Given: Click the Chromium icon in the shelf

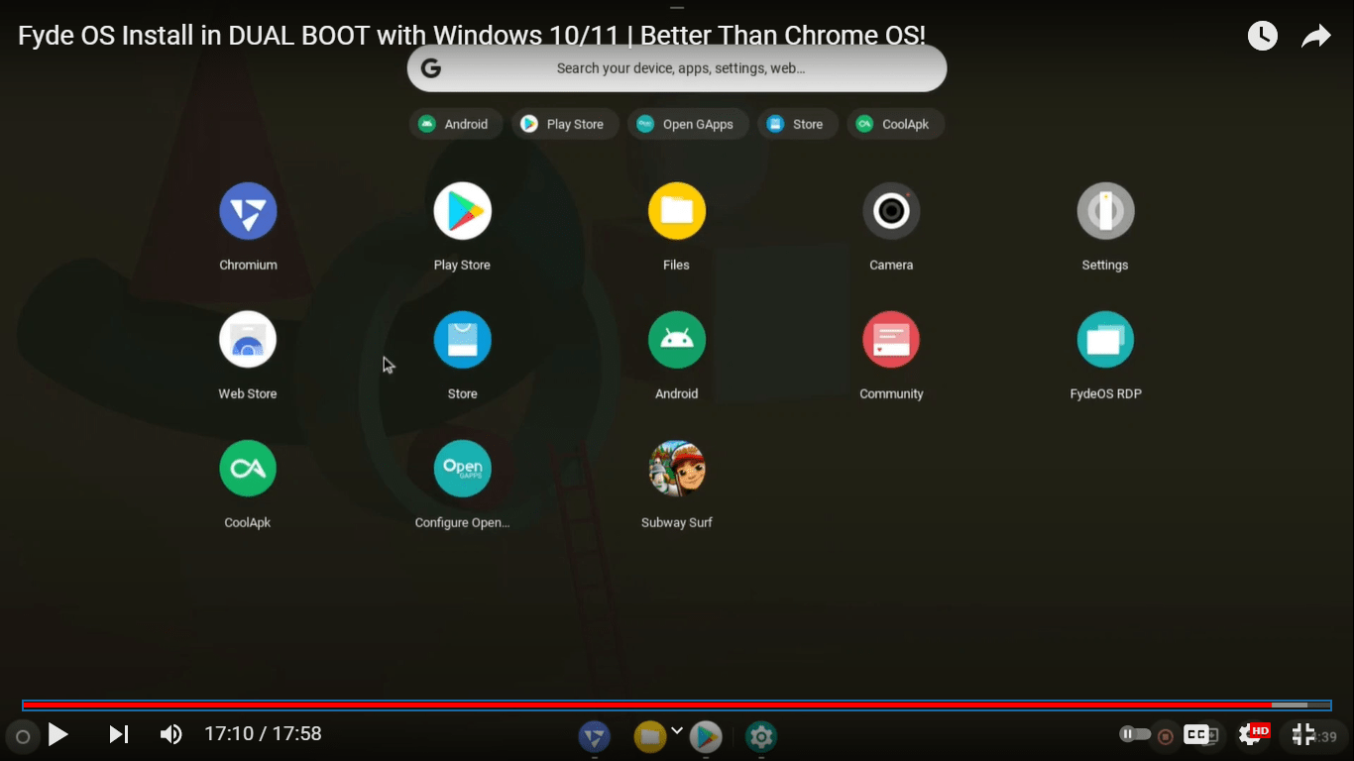Looking at the screenshot, I should click(x=594, y=736).
